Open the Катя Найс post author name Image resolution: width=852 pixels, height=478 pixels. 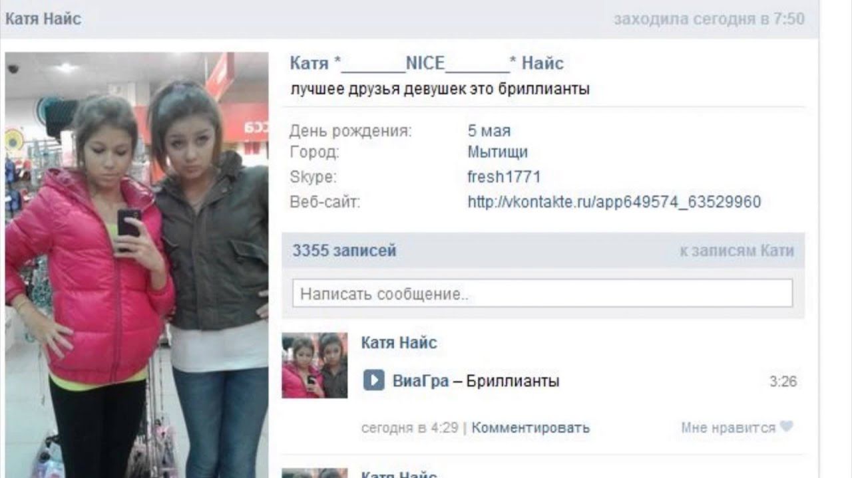pyautogui.click(x=399, y=343)
